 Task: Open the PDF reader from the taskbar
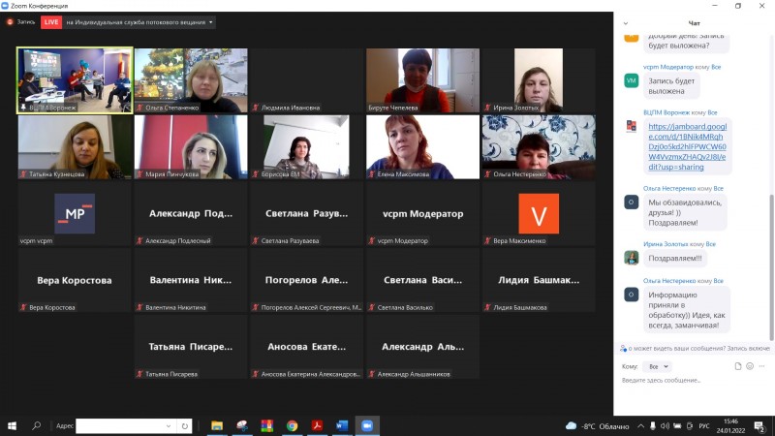coord(317,425)
